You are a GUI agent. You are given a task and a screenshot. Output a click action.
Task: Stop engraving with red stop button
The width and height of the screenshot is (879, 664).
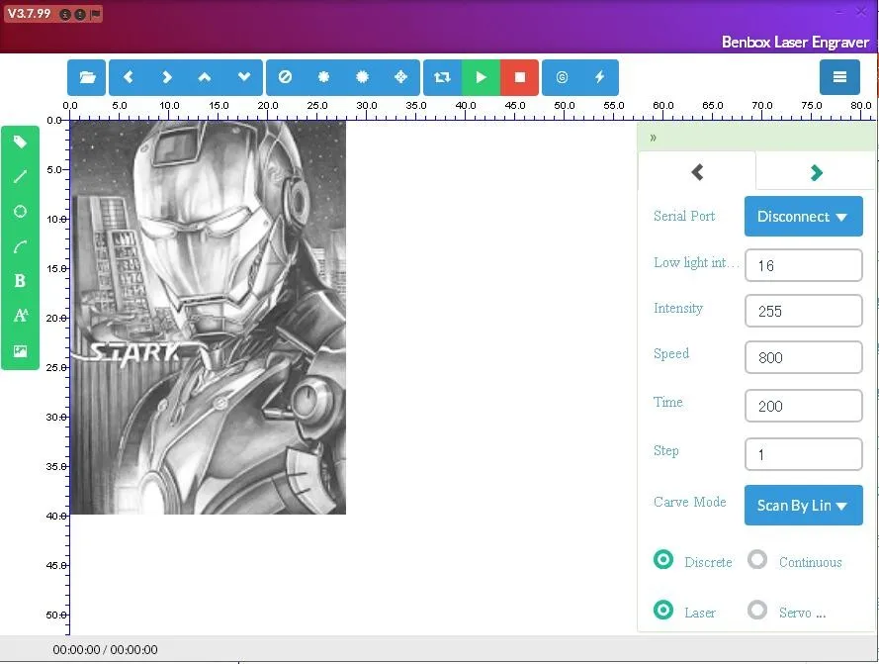coord(520,77)
